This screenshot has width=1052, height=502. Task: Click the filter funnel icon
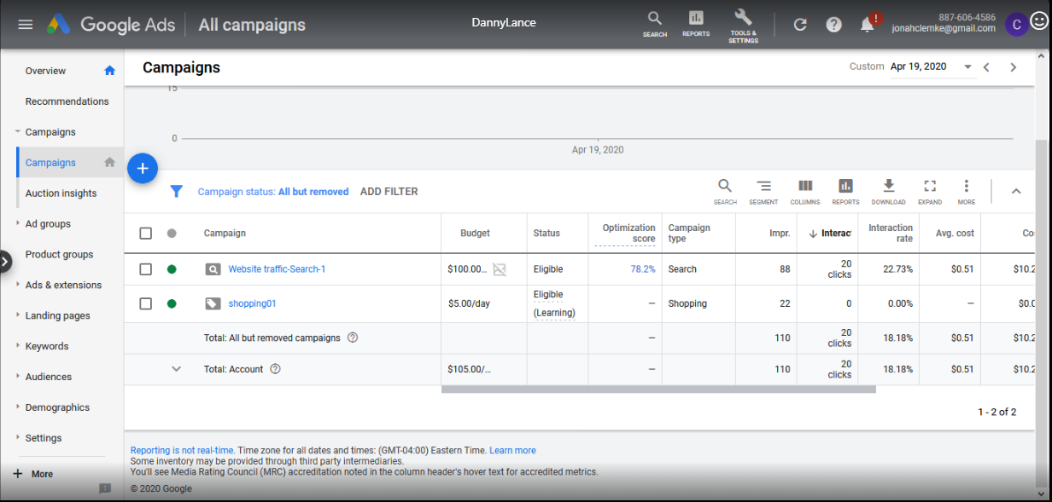176,192
